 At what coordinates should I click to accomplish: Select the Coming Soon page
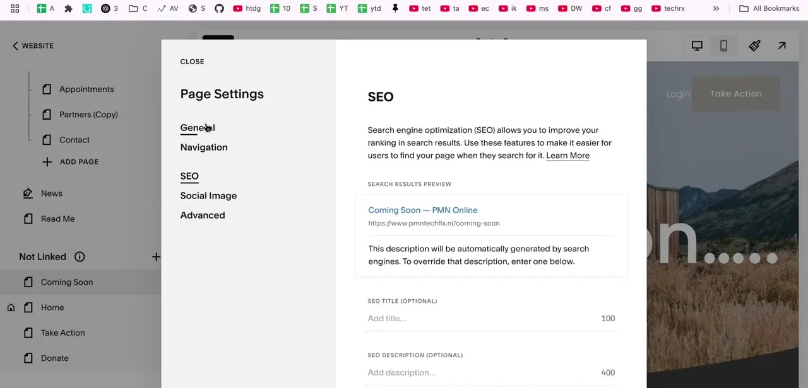[x=80, y=282]
